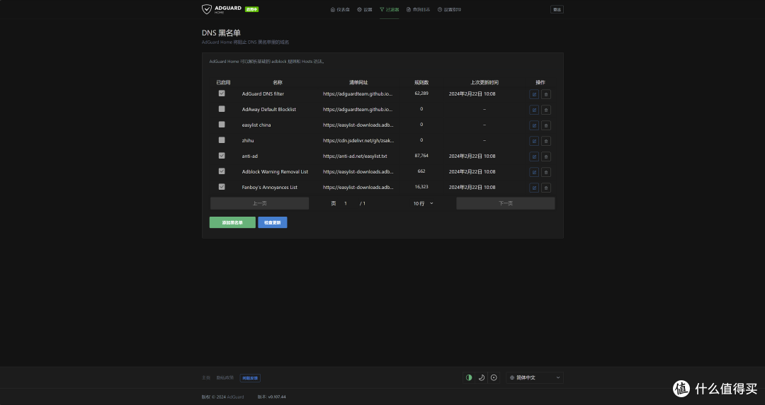
Task: Delete the zhihu blocklist entry
Action: (x=546, y=141)
